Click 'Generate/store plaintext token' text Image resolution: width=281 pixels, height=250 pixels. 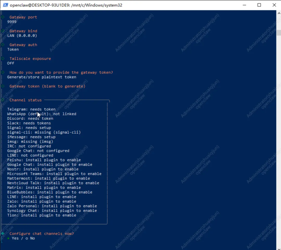click(42, 77)
